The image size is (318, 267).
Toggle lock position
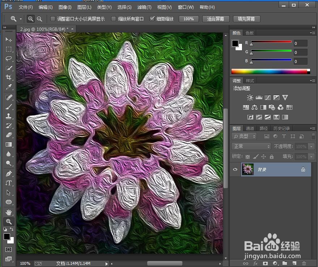tap(263, 156)
